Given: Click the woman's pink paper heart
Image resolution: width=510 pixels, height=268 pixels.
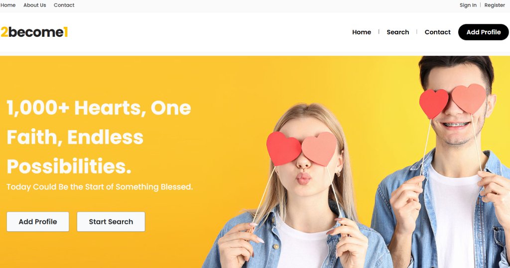Looking at the screenshot, I should [x=319, y=149].
